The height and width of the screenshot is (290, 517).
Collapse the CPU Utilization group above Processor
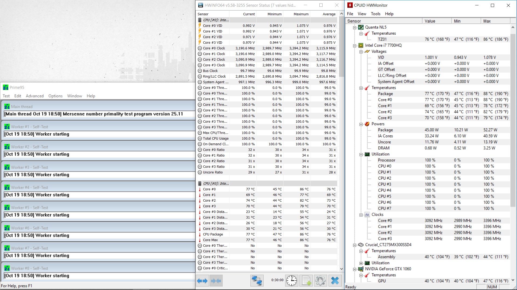tap(361, 154)
